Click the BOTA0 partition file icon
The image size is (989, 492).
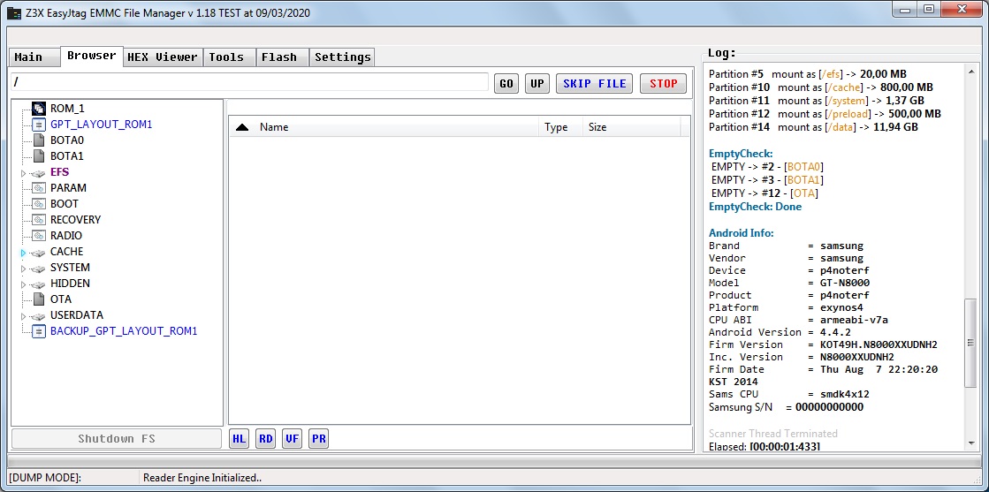[x=38, y=140]
